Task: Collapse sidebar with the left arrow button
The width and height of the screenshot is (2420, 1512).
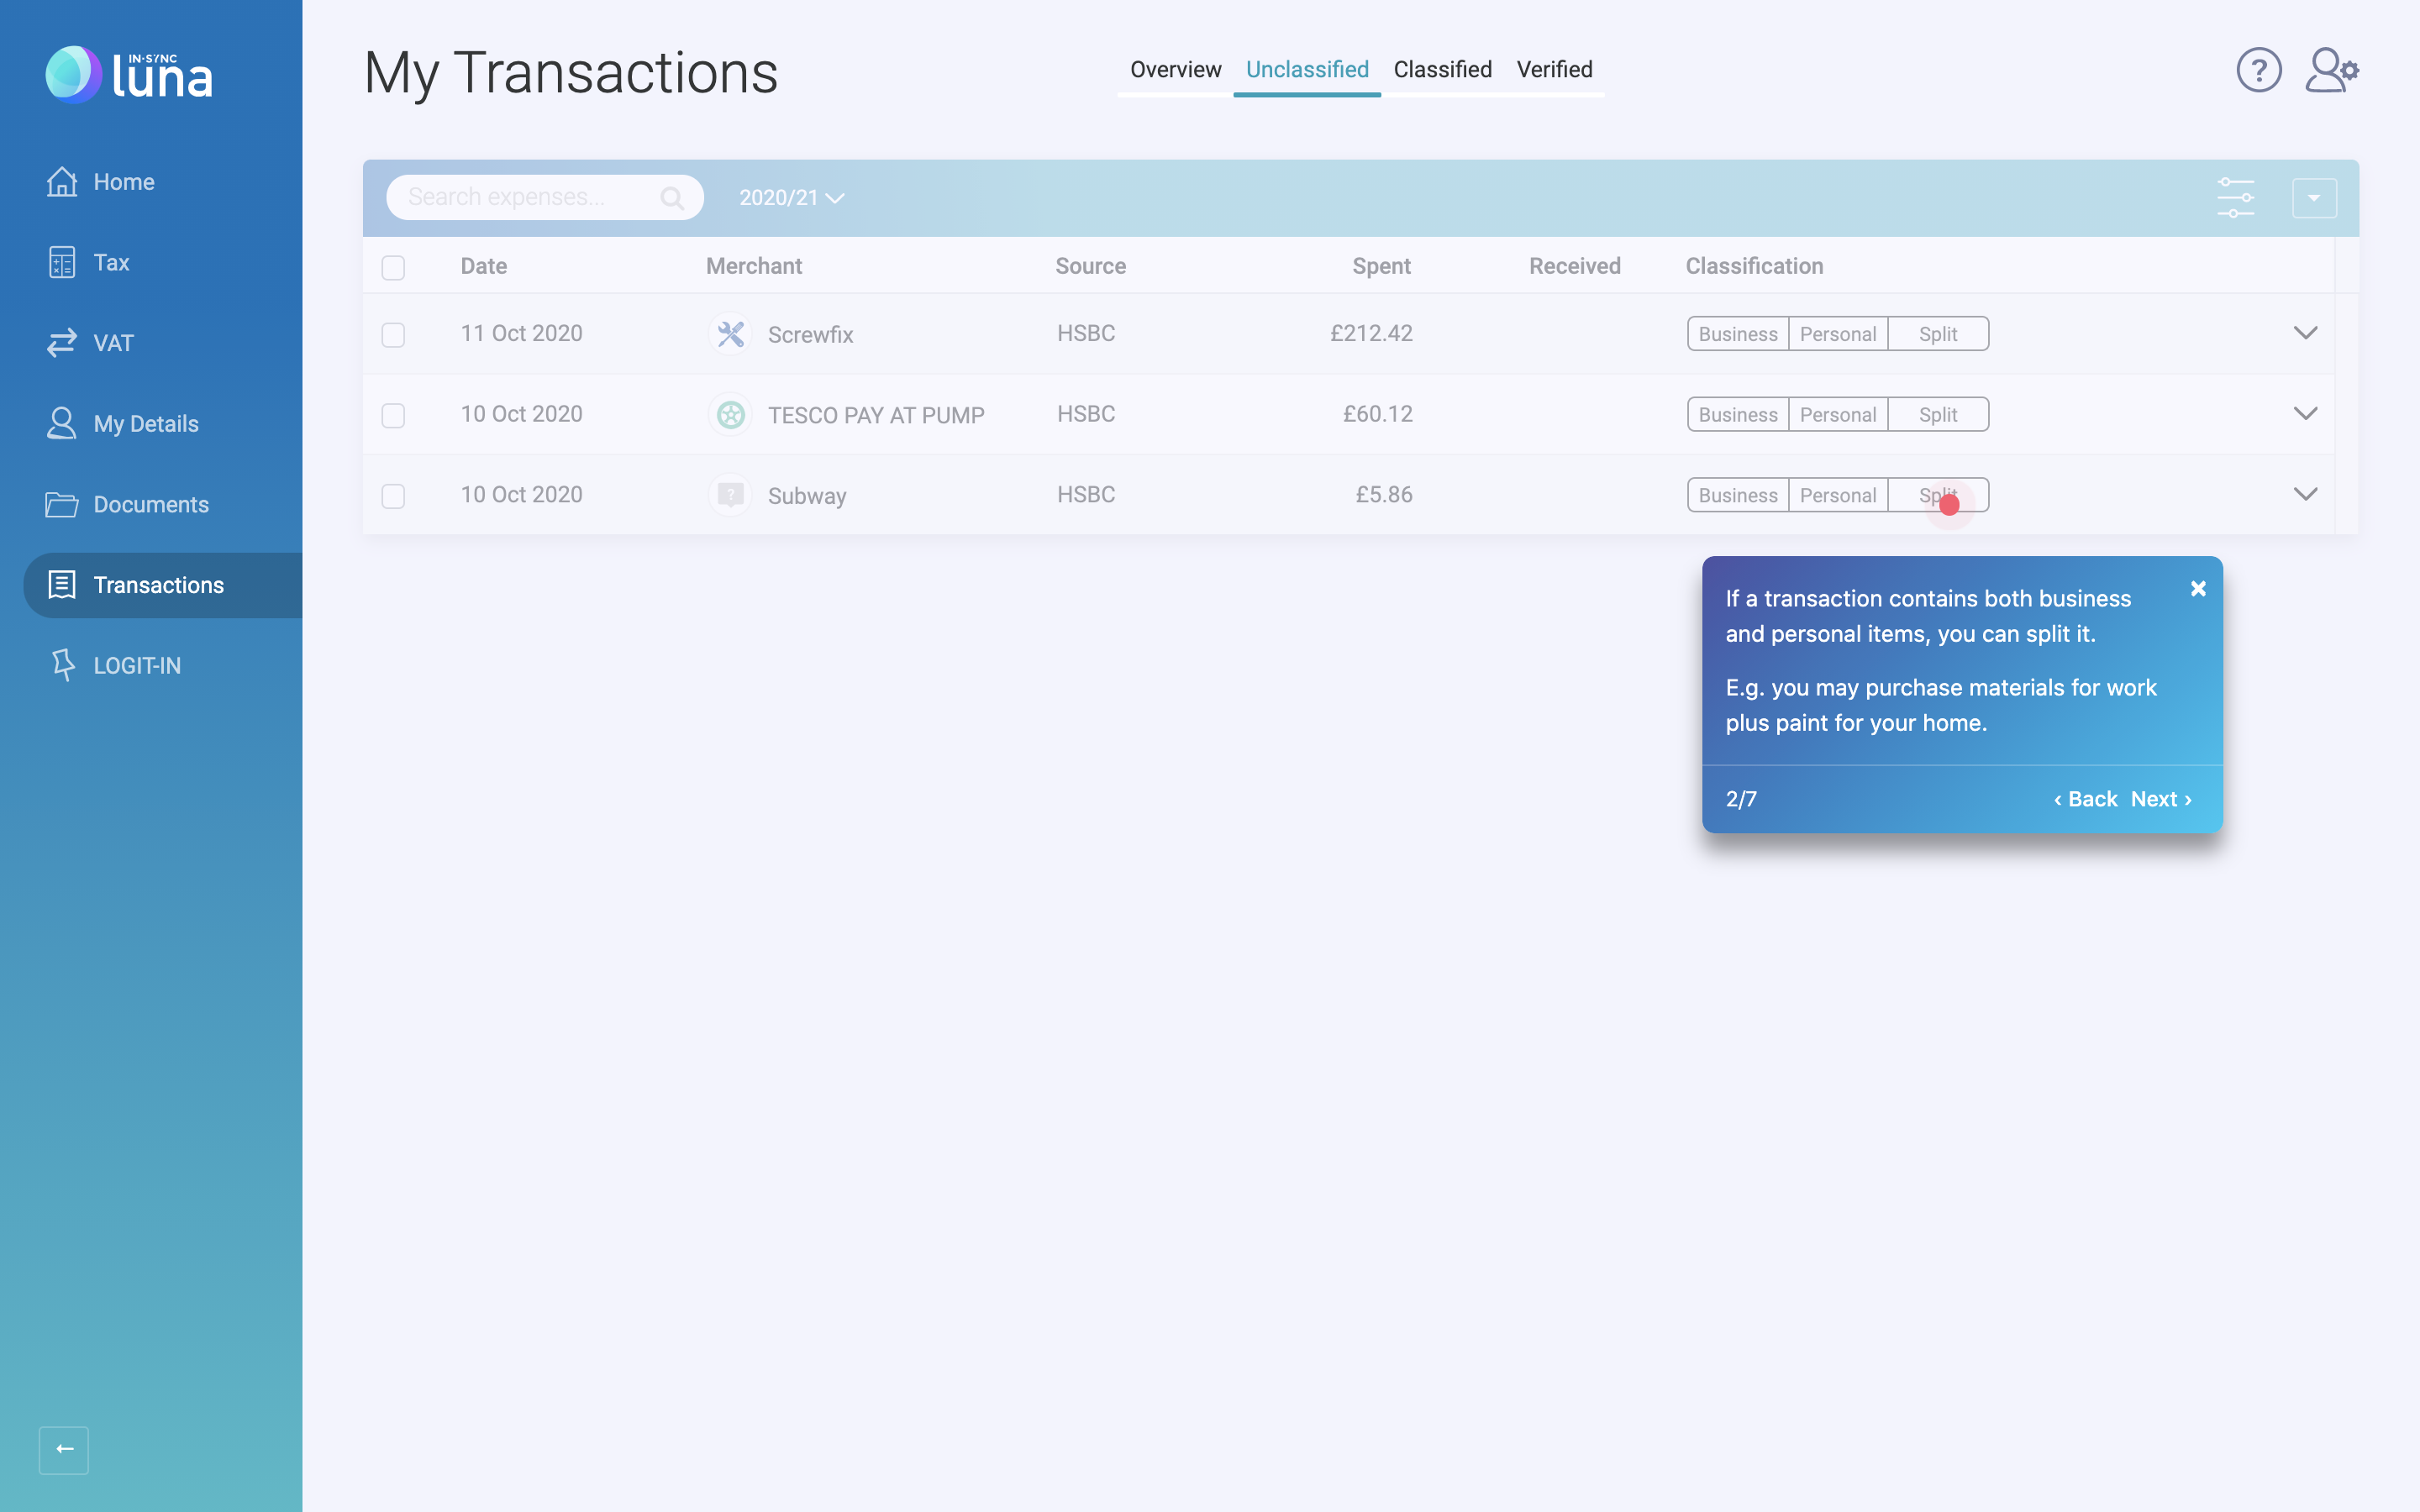Action: (64, 1449)
